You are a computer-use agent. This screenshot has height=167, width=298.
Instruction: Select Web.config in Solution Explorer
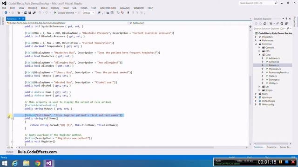(268, 104)
